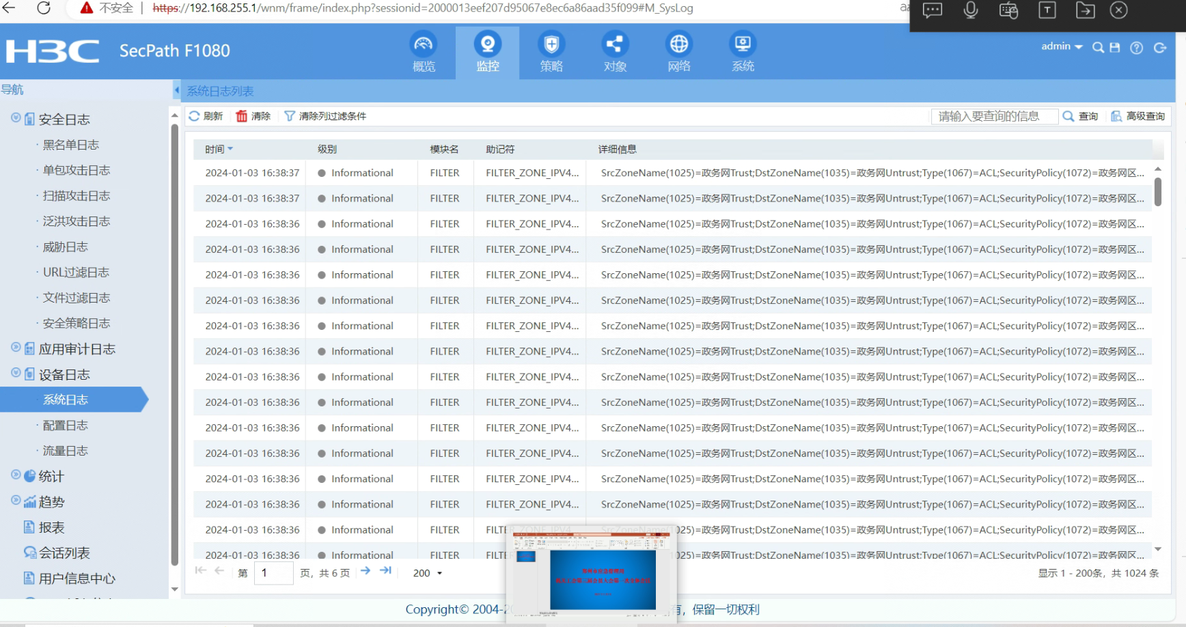Click the 刷新 refresh icon

coord(195,116)
